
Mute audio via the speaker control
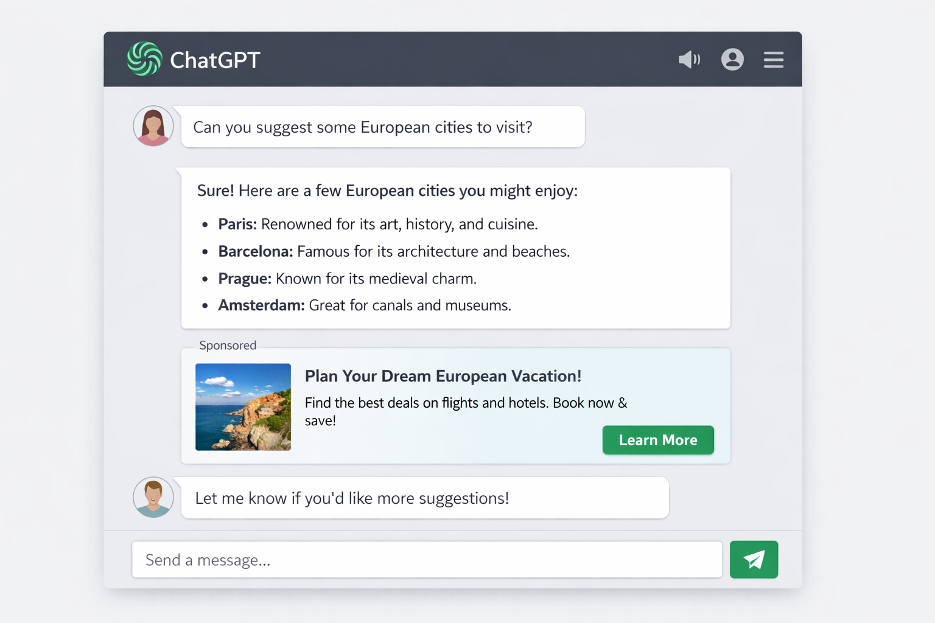tap(688, 59)
